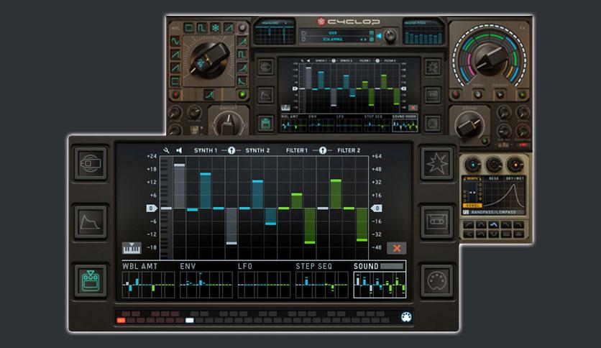
Task: Open the SCHLAMMIG preset name field
Action: pos(333,40)
